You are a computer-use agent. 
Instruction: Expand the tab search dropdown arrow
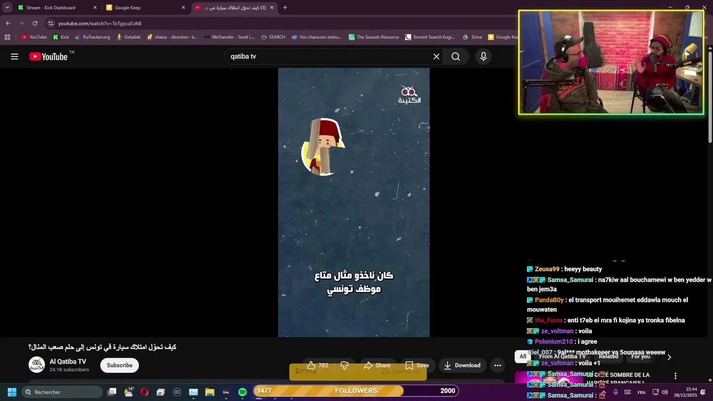coord(7,8)
